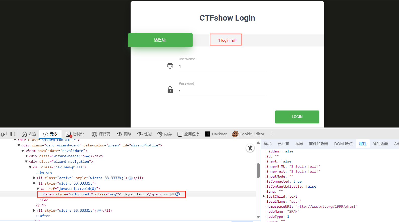
Task: Click the nodeName SPAN property
Action: 283,211
